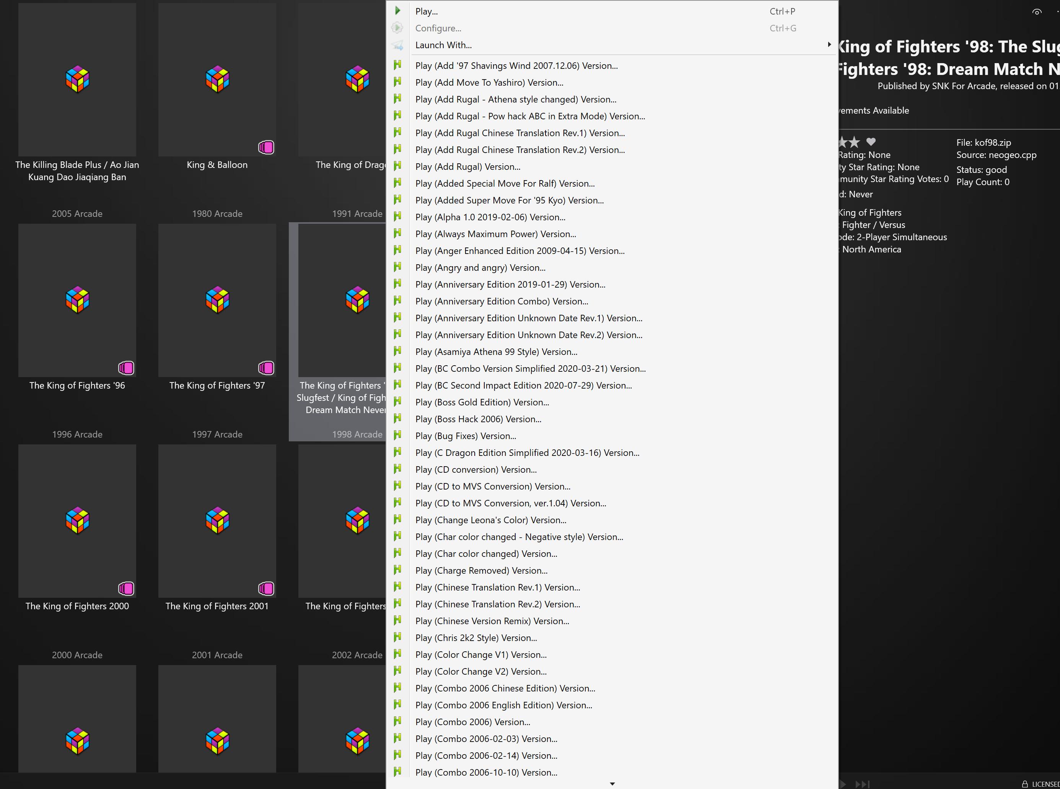Viewport: 1060px width, 789px height.
Task: Choose Play (CD to MVS Conversion, ver.1.04)
Action: (x=612, y=503)
